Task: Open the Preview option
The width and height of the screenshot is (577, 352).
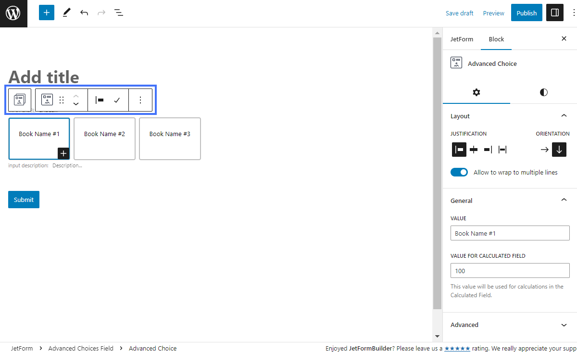Action: (x=493, y=13)
